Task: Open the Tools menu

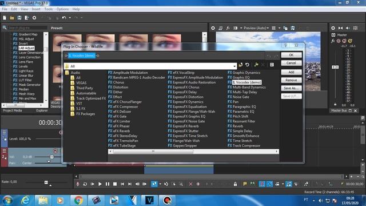Action: (48, 9)
